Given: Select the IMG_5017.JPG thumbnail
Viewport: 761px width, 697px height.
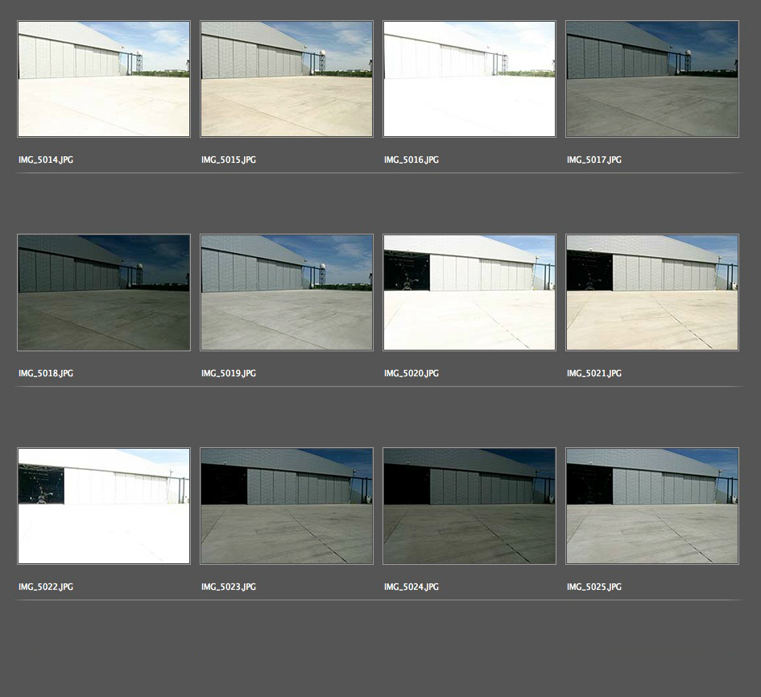Looking at the screenshot, I should [652, 79].
